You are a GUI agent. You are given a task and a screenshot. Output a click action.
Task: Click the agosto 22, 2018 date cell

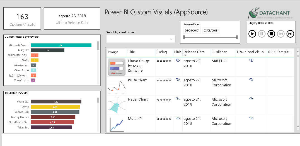point(192,82)
